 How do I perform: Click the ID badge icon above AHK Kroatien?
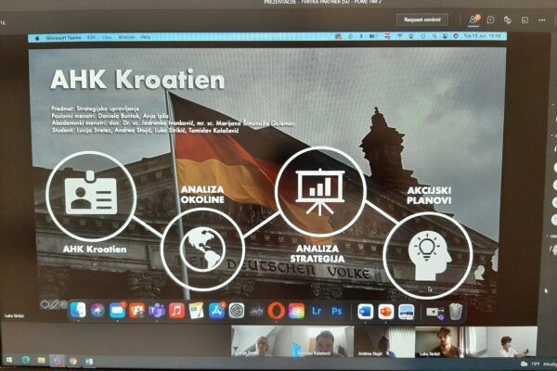point(90,195)
